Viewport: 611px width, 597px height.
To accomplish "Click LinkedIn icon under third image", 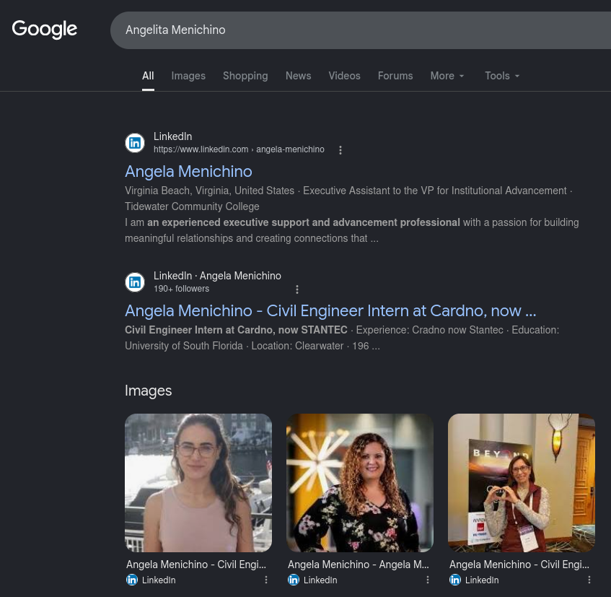I will click(x=454, y=580).
